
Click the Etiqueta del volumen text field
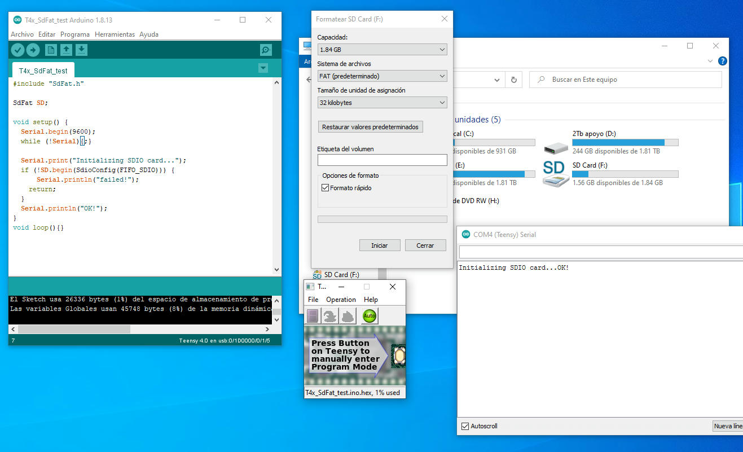point(382,160)
